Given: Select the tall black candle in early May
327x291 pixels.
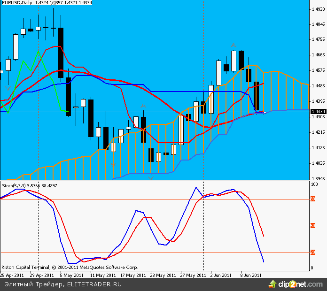Looking at the screenshot, I should [x=61, y=52].
